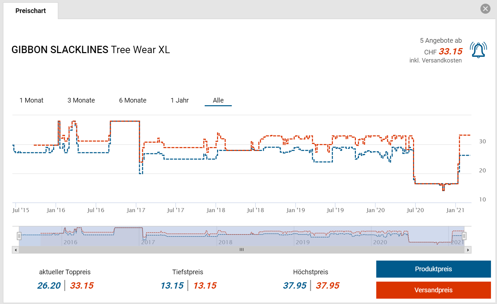
Task: Click the CHF 33.15 offer price
Action: click(x=450, y=51)
